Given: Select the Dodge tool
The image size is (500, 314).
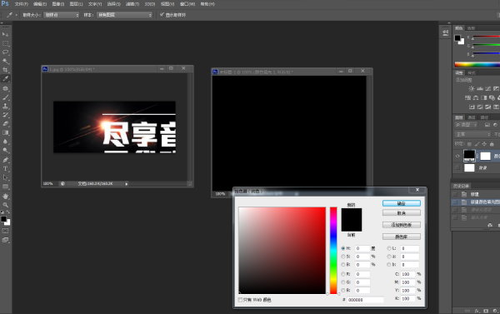Looking at the screenshot, I should tap(6, 151).
